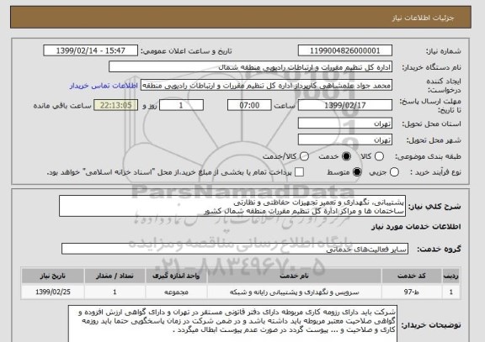485x342 pixels.
Task: Click the گروه خدمت field
Action: point(235,249)
